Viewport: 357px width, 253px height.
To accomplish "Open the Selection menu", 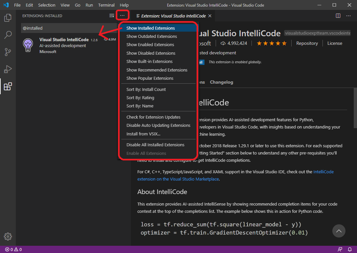I will point(47,5).
